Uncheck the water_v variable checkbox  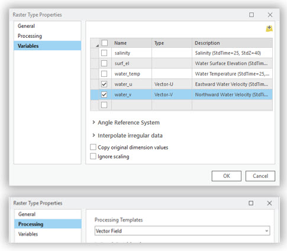(104, 94)
